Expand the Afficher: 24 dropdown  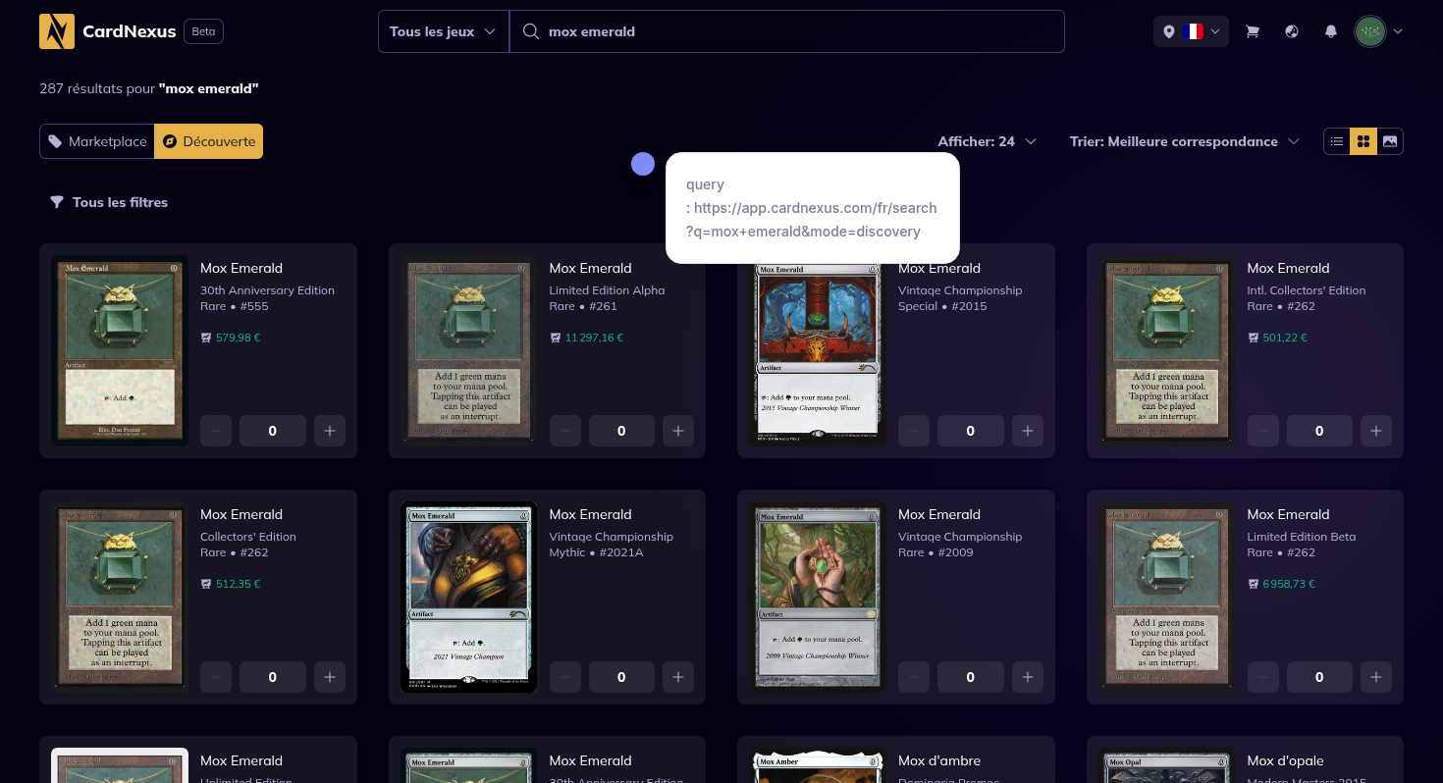987,141
